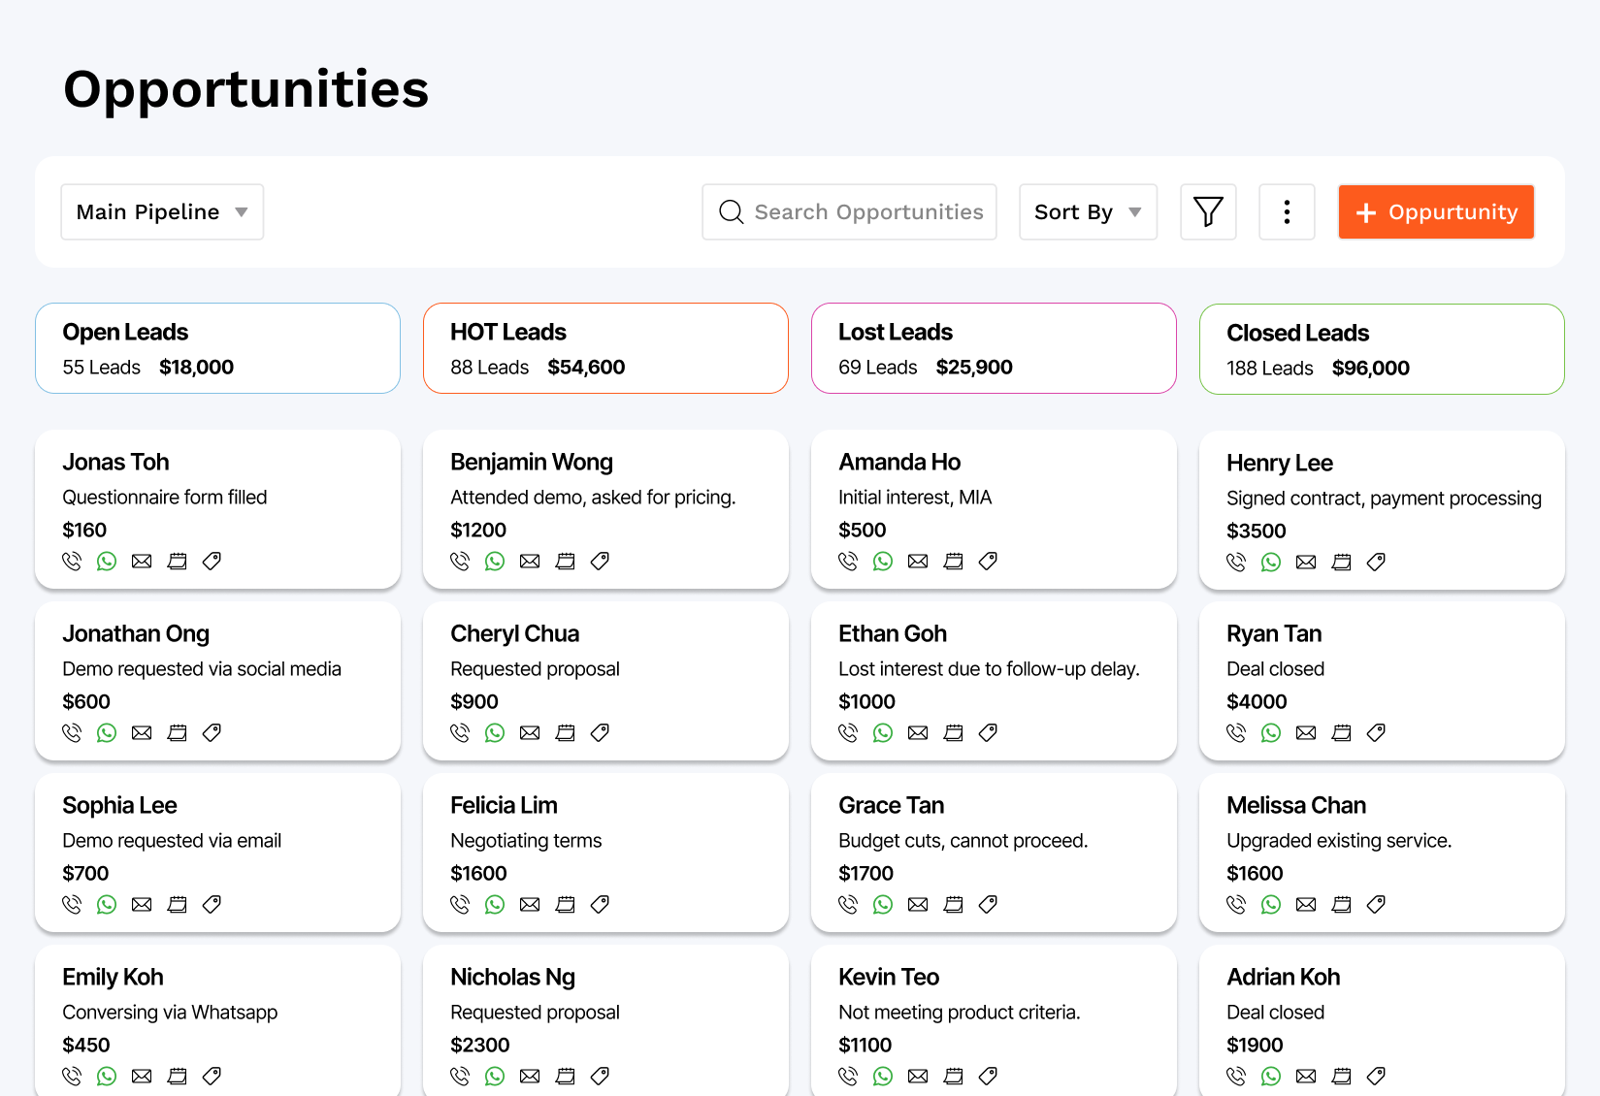Call Cheryl Chua via phone icon
Viewport: 1600px width, 1096px height.
point(460,732)
